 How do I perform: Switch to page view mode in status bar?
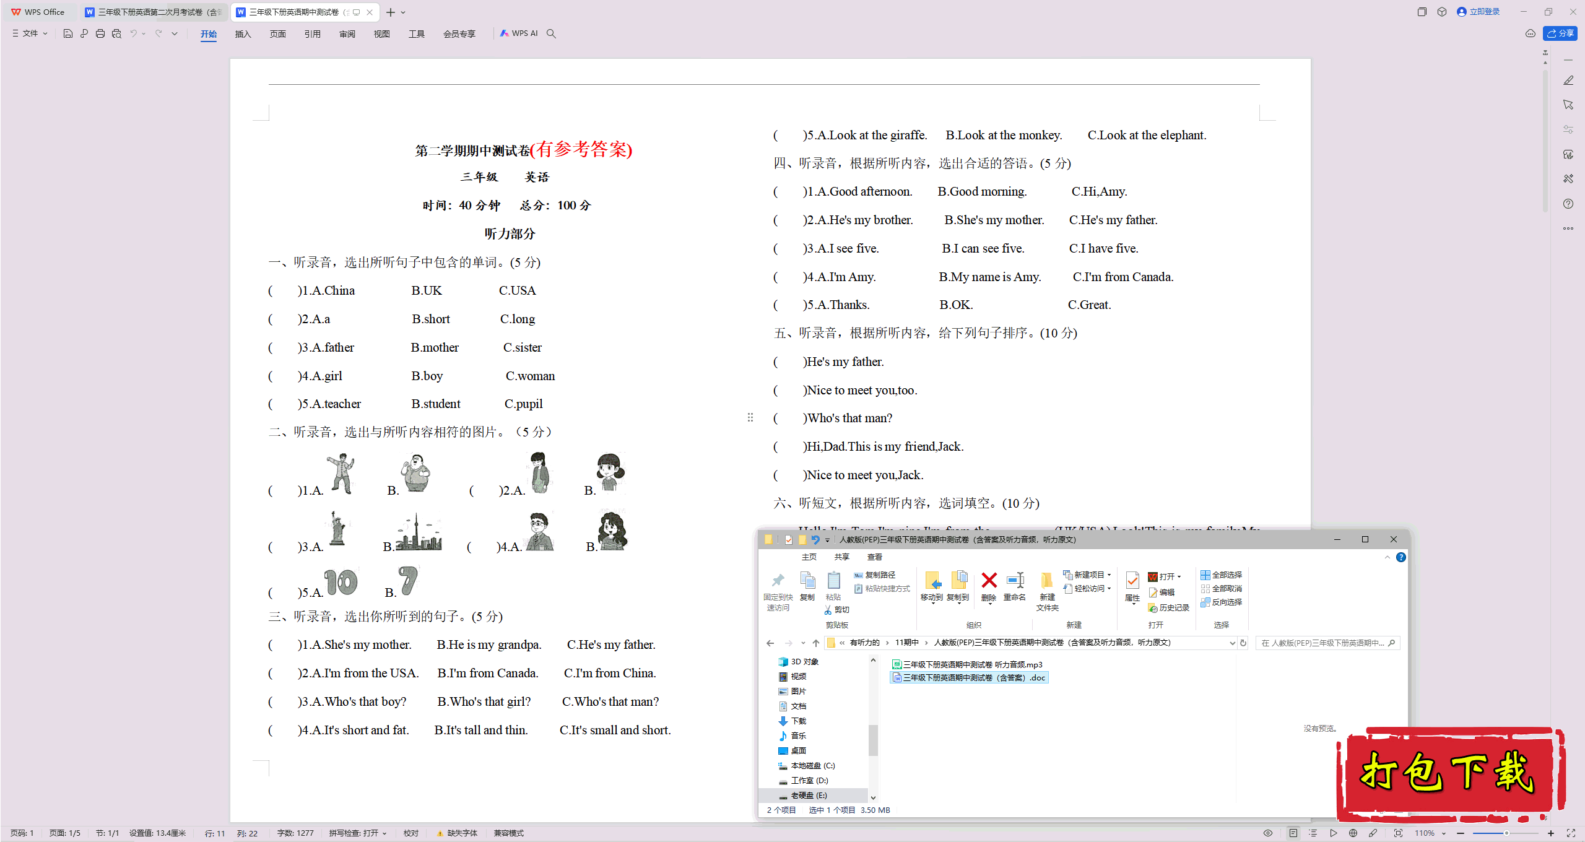coord(1293,833)
